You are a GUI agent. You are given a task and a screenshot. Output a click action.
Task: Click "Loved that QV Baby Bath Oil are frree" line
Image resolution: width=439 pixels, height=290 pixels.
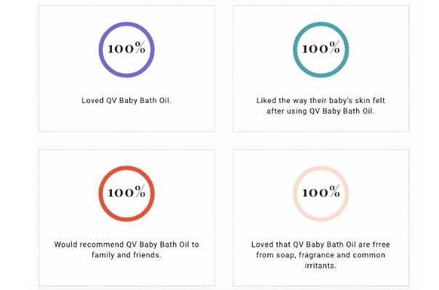tap(321, 244)
